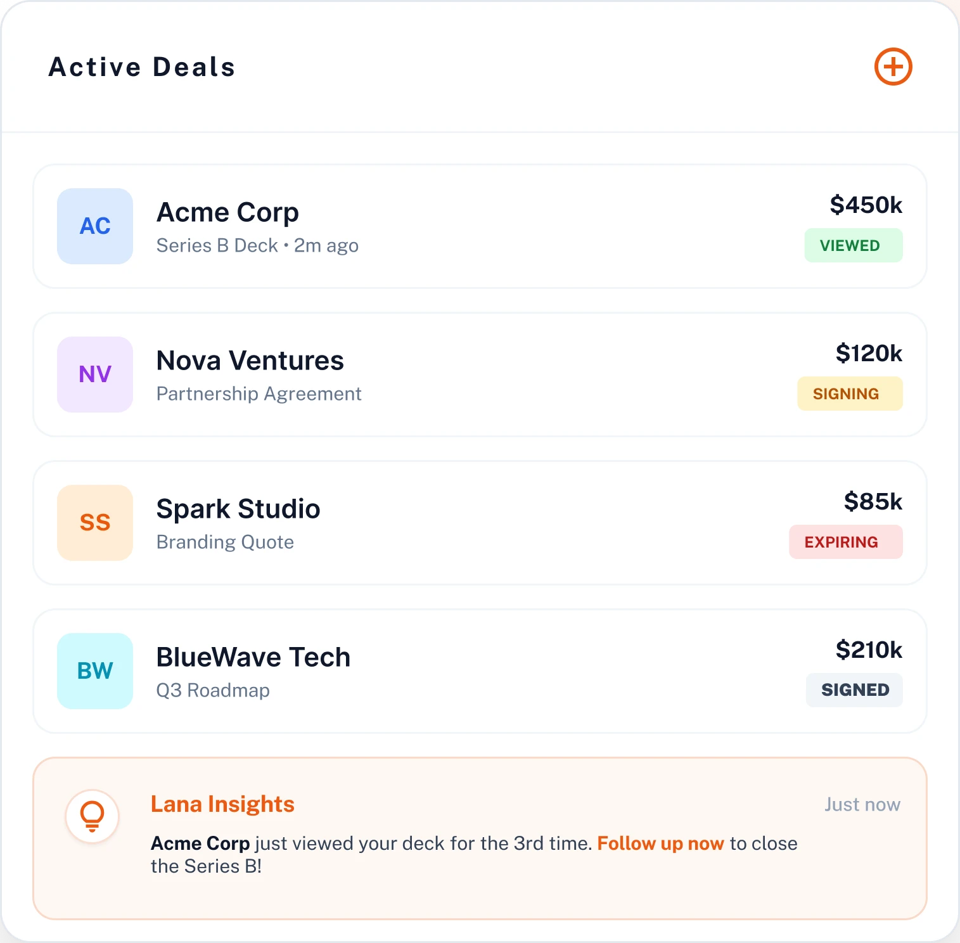Screen dimensions: 960x943
Task: Click the SS avatar for Spark Studio
Action: [95, 523]
